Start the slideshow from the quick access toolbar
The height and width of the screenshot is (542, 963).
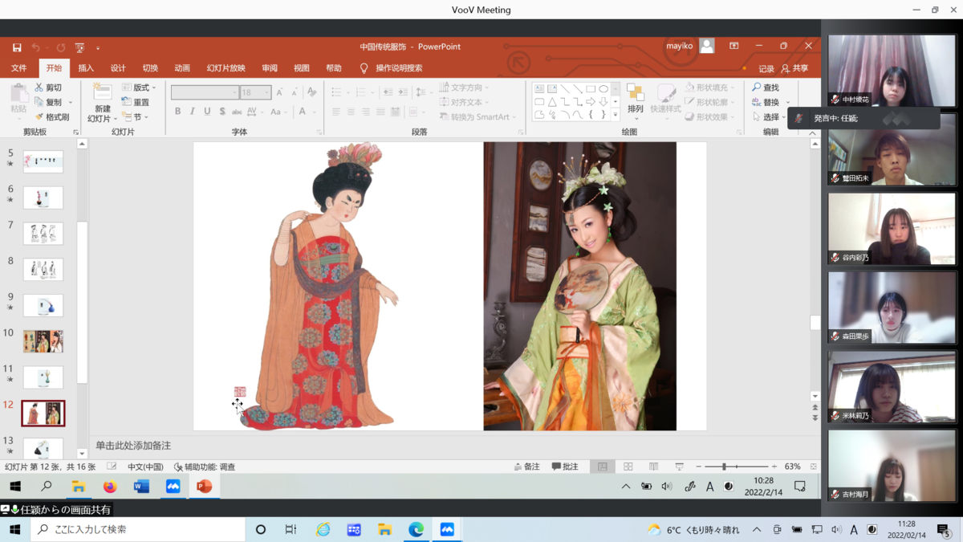[x=79, y=47]
